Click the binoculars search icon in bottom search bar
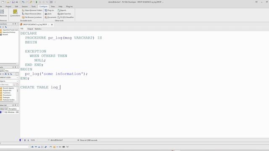This screenshot has width=269, height=151. (x=32, y=147)
